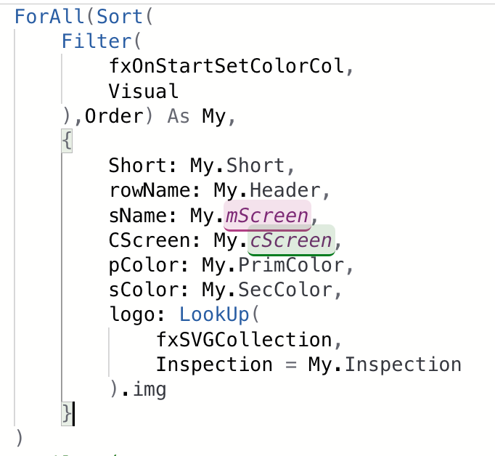Click the sName field label

[138, 216]
